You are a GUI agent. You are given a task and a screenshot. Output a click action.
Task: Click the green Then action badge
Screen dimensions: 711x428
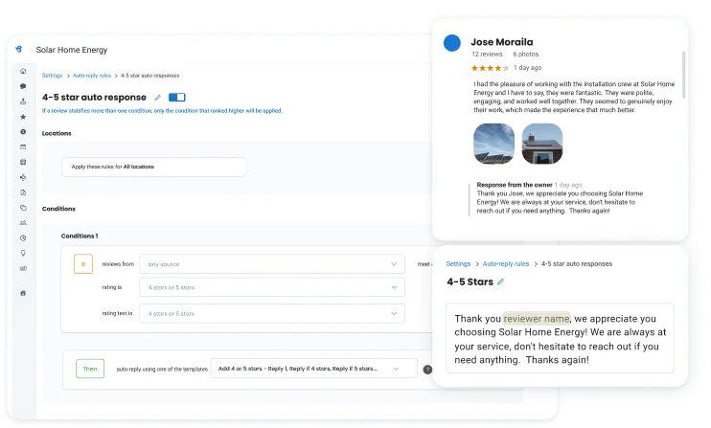(90, 369)
